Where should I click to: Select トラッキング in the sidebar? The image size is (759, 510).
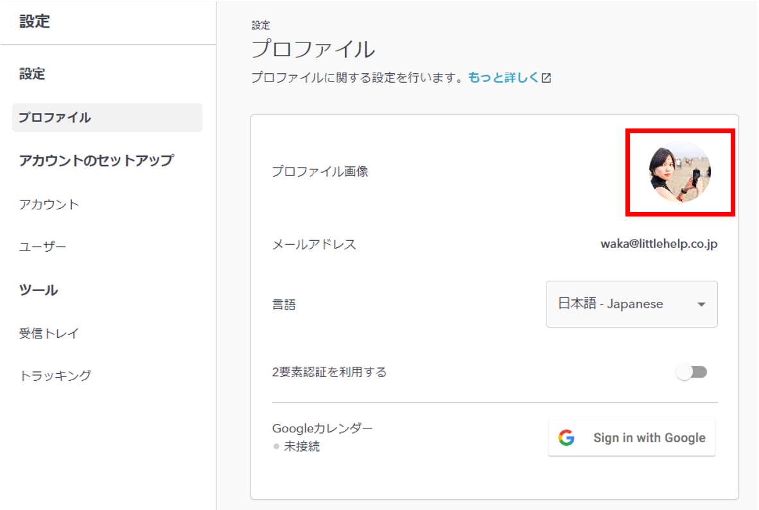[55, 376]
